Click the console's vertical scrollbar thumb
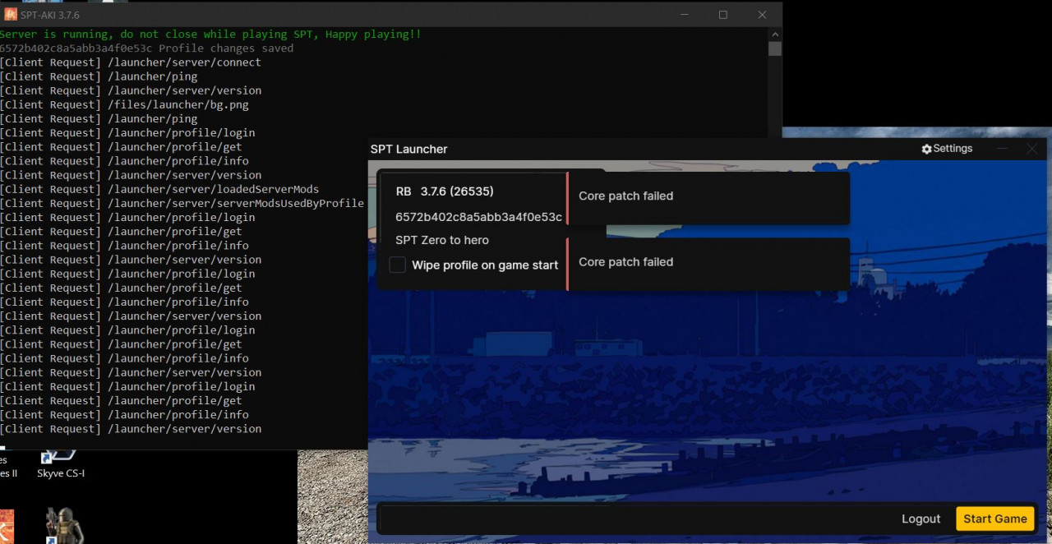The height and width of the screenshot is (544, 1052). [x=774, y=48]
